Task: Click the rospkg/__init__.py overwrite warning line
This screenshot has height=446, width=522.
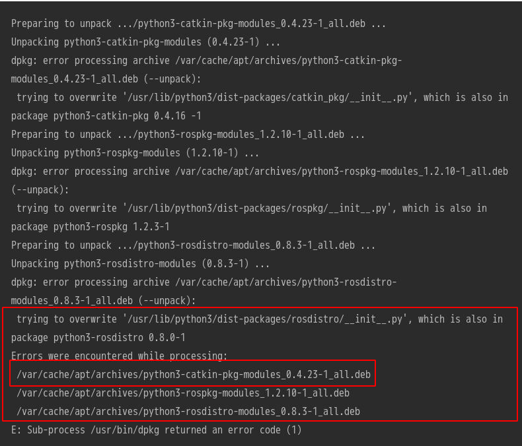Action: [252, 208]
